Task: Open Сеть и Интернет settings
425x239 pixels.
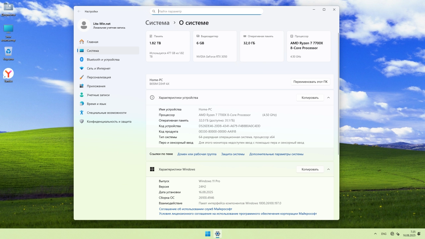Action: [x=108, y=68]
